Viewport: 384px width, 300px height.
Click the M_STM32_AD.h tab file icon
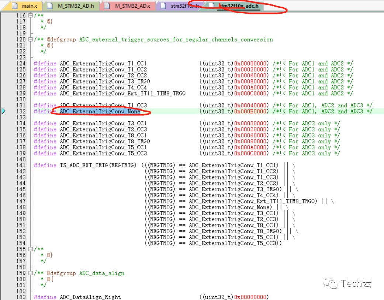pos(50,6)
